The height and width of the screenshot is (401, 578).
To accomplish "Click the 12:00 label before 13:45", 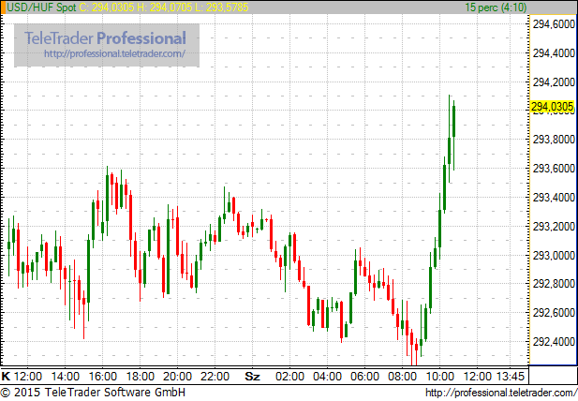I will point(478,377).
